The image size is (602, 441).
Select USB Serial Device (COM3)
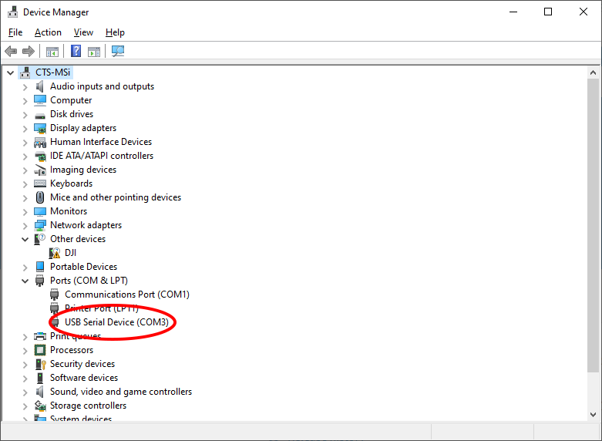[116, 322]
